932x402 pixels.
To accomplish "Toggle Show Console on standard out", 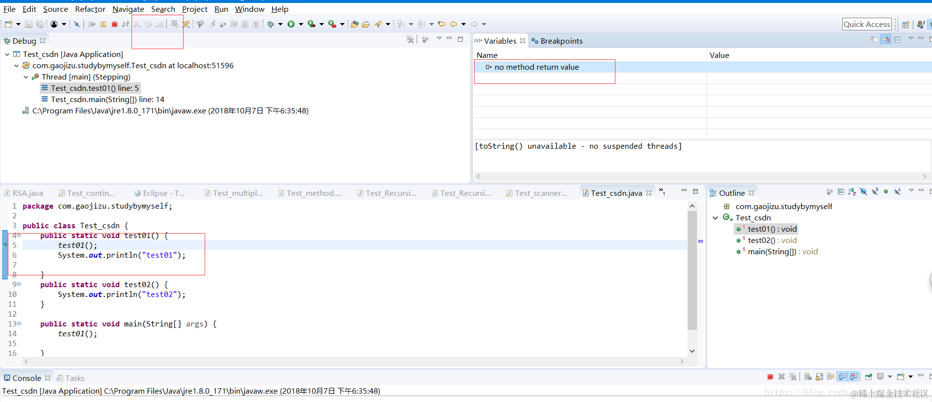I will coord(842,376).
